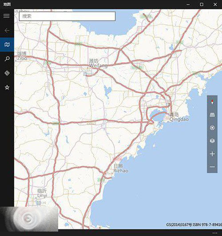222x236 pixels.
Task: Close the Maps window
Action: tap(215, 4)
